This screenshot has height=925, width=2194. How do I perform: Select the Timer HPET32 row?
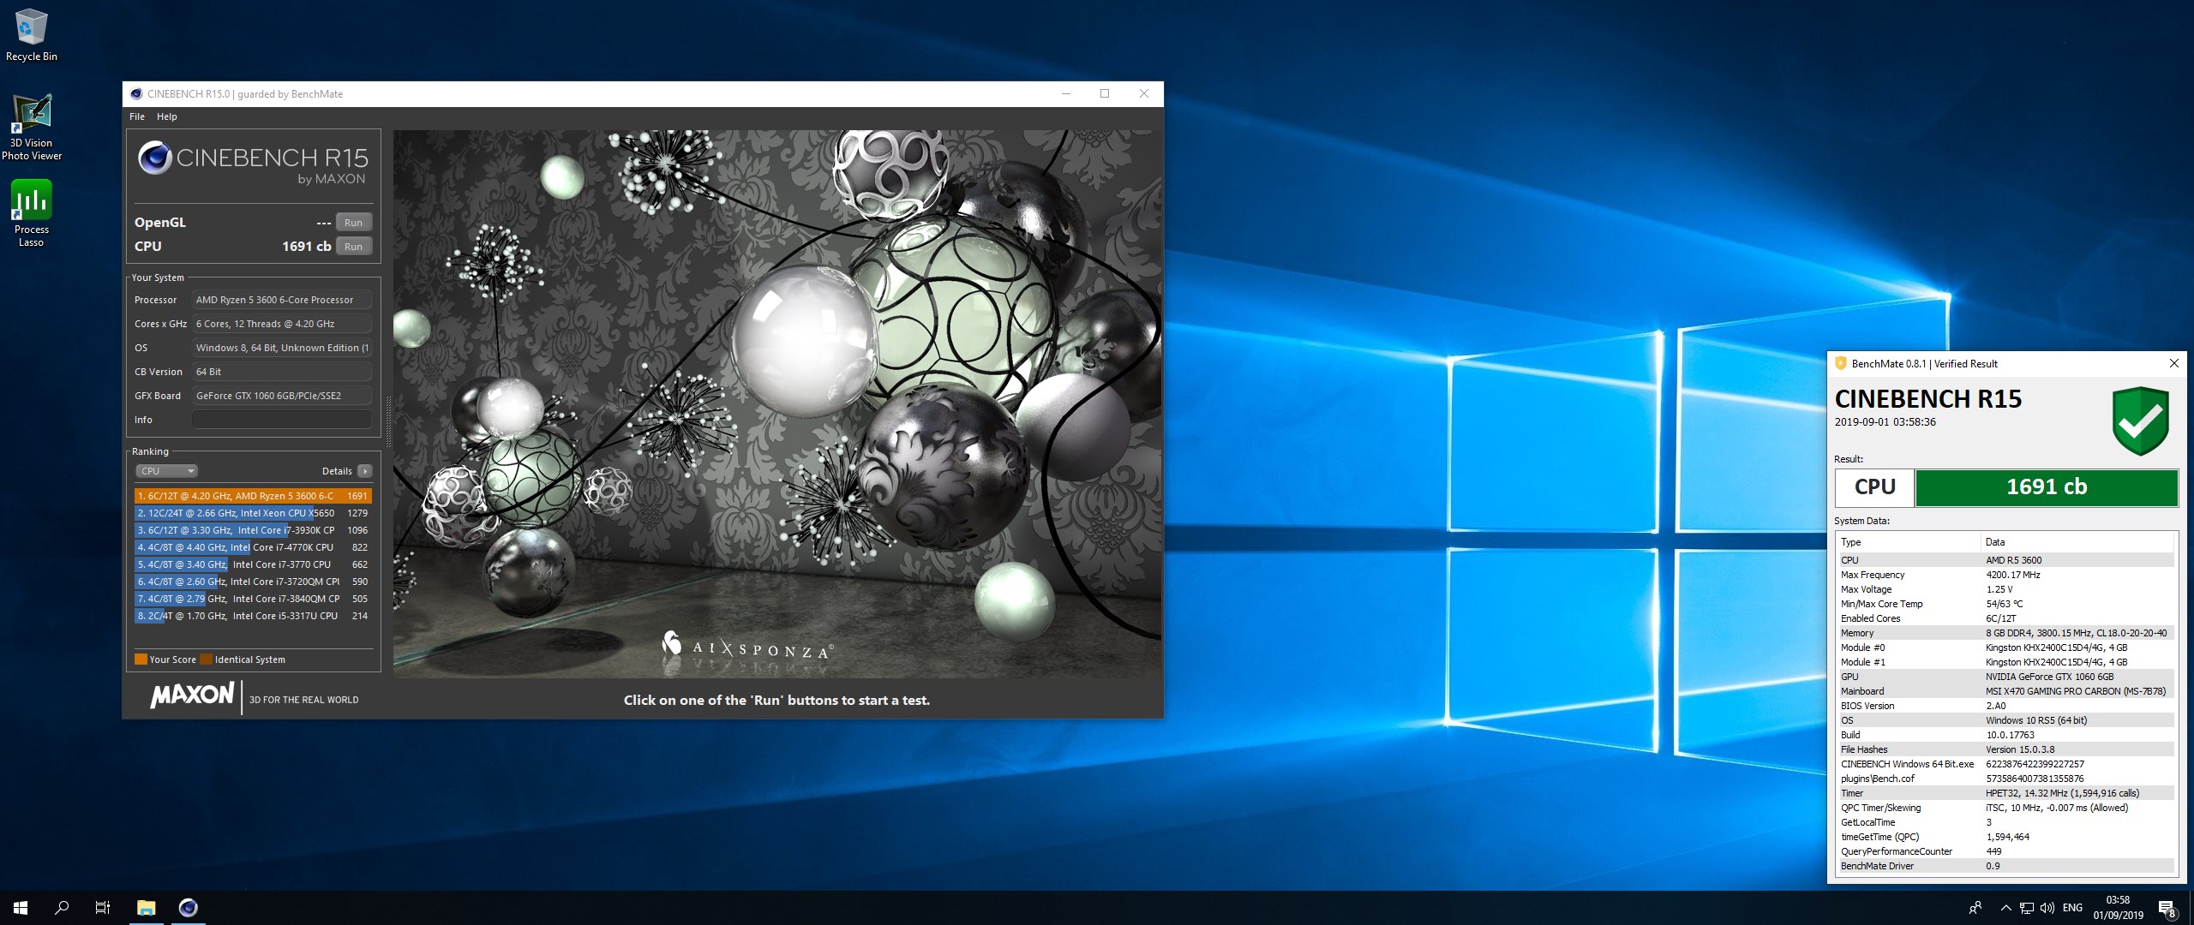[2005, 793]
